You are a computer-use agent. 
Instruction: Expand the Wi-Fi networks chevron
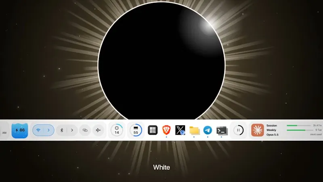pos(48,130)
